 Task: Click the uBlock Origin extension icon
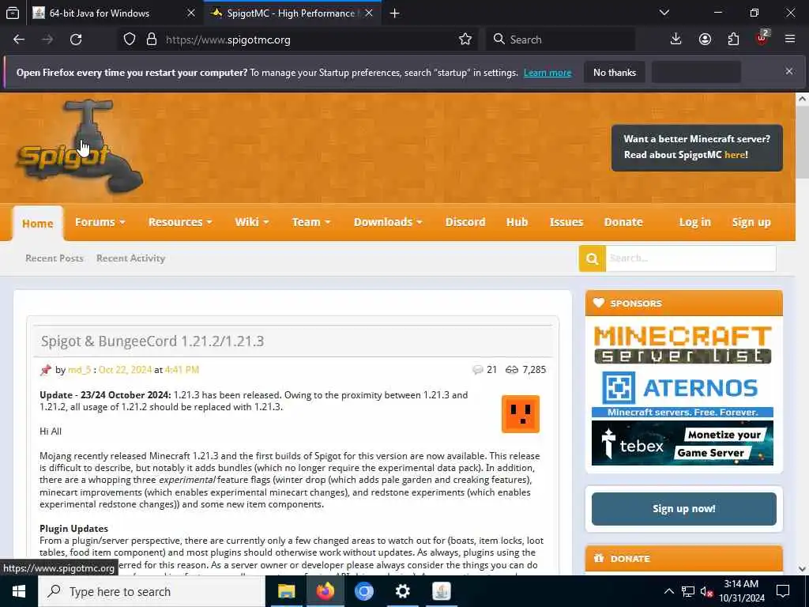pos(762,39)
